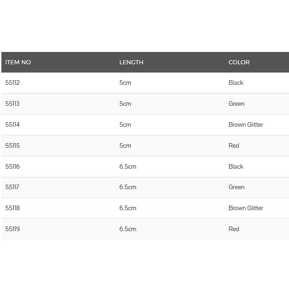This screenshot has width=289, height=289.
Task: Select item number 55116
Action: tap(13, 167)
